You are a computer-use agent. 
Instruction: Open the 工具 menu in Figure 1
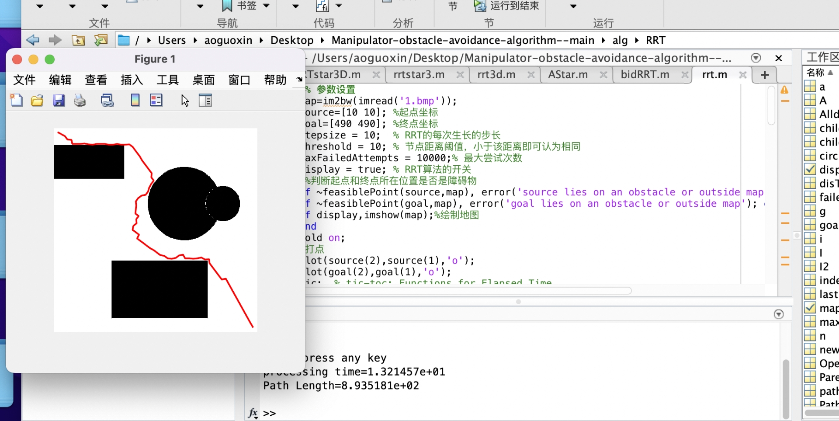(168, 80)
